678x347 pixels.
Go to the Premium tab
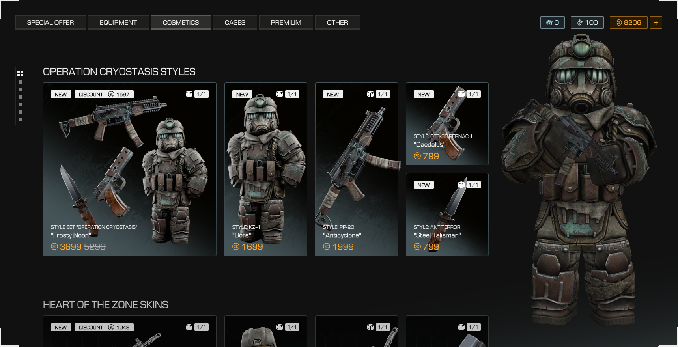286,22
